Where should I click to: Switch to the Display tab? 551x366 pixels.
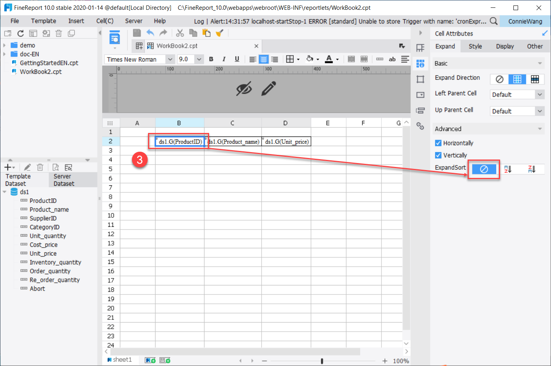505,46
